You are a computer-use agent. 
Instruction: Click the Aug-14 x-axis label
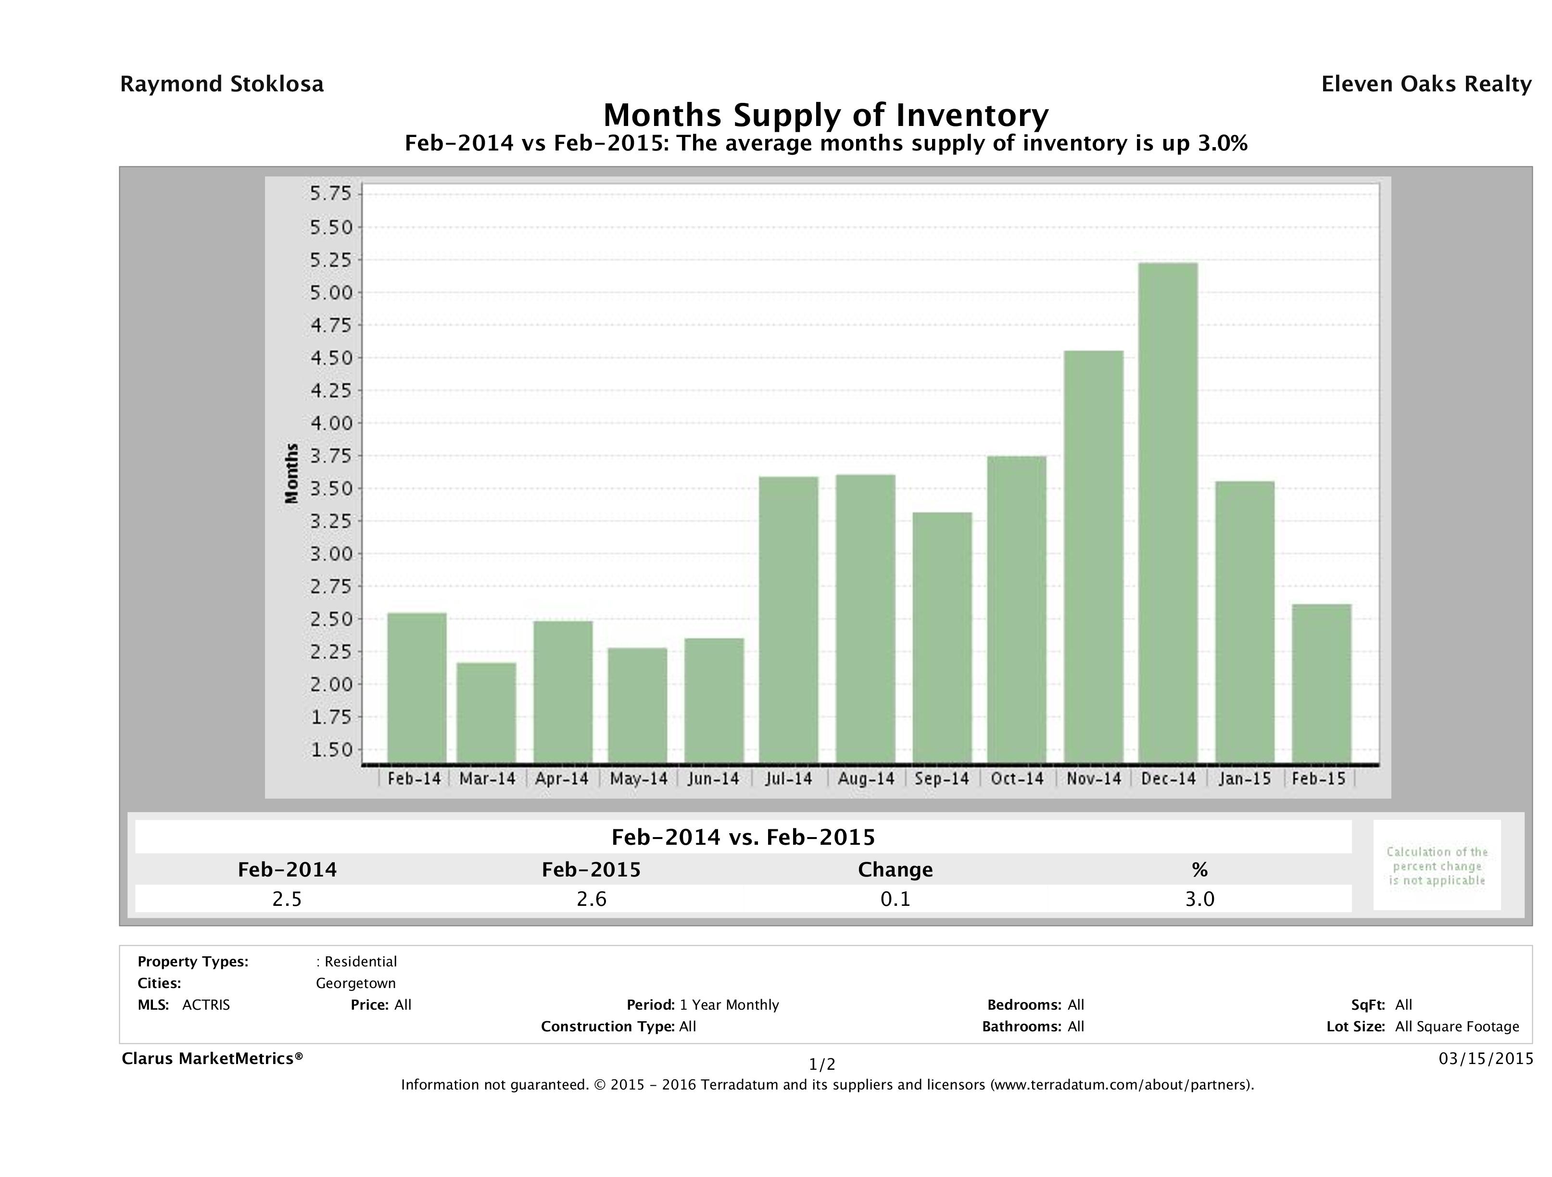click(x=866, y=778)
